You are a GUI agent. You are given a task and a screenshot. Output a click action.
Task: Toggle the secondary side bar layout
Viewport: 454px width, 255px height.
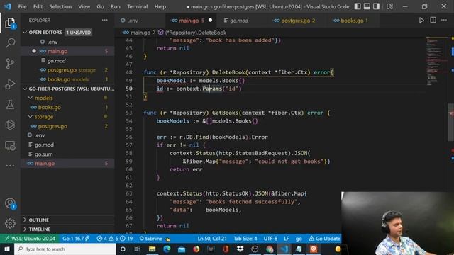pos(376,6)
